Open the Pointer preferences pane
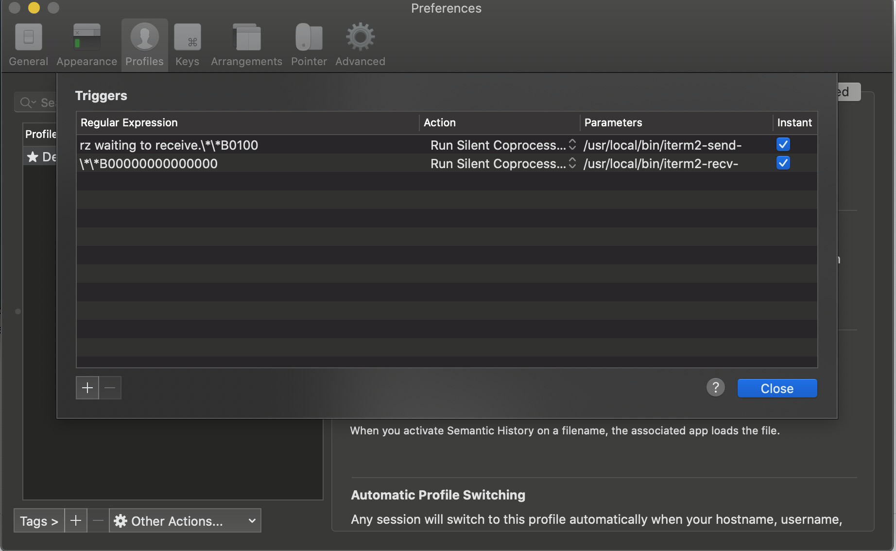The image size is (896, 551). point(309,45)
